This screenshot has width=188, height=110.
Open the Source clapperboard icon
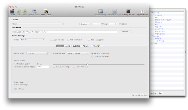pyautogui.click(x=12, y=11)
